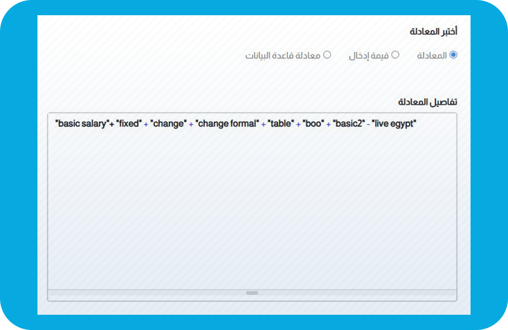Click the plus operator after "fixed"
The width and height of the screenshot is (508, 330).
[x=146, y=124]
